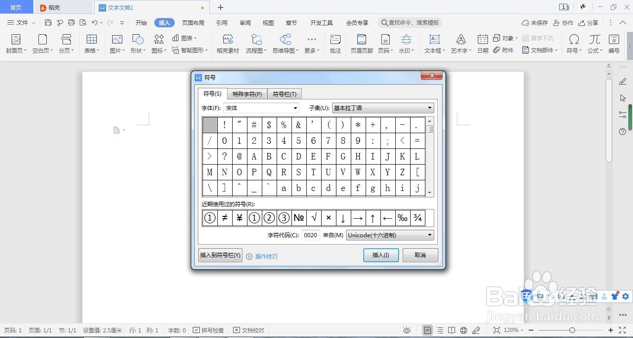This screenshot has width=633, height=338.
Task: Switch to the 特殊字符(P) tab
Action: [247, 94]
